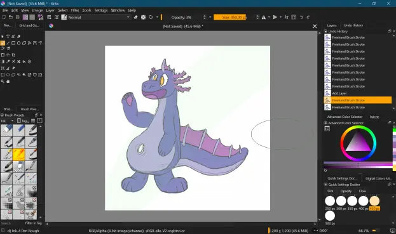The image size is (396, 234).
Task: Click the New Document icon
Action: click(x=4, y=17)
